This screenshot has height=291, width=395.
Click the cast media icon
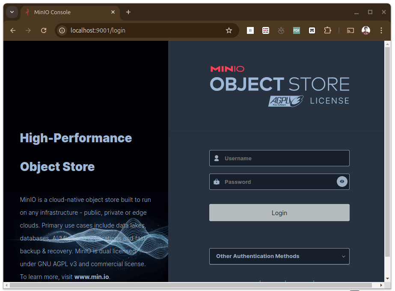[x=350, y=30]
